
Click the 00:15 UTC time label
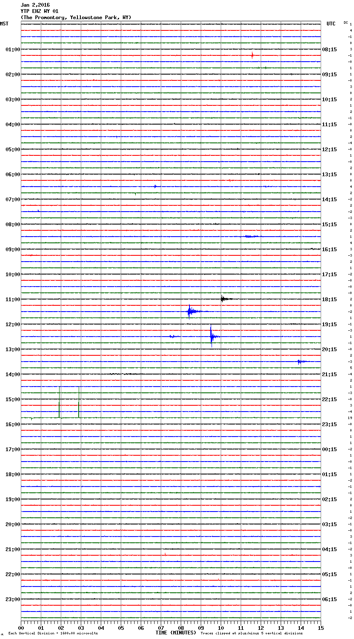329,449
